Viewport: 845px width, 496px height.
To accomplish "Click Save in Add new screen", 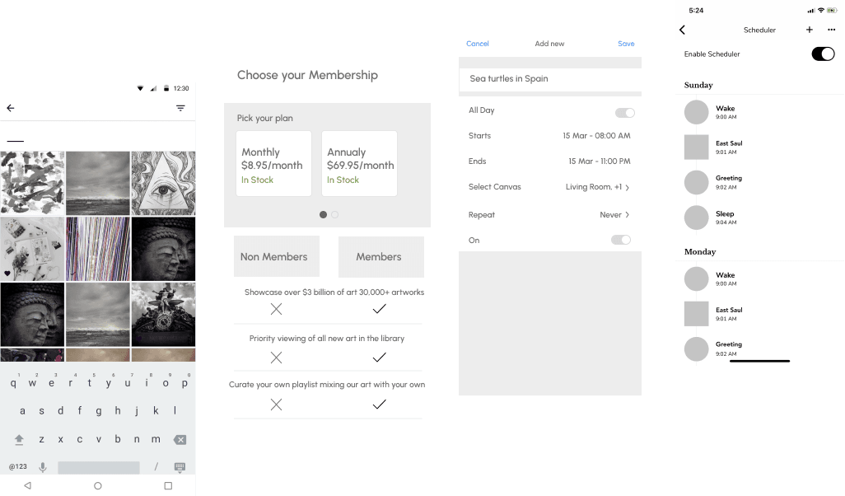I will point(626,44).
